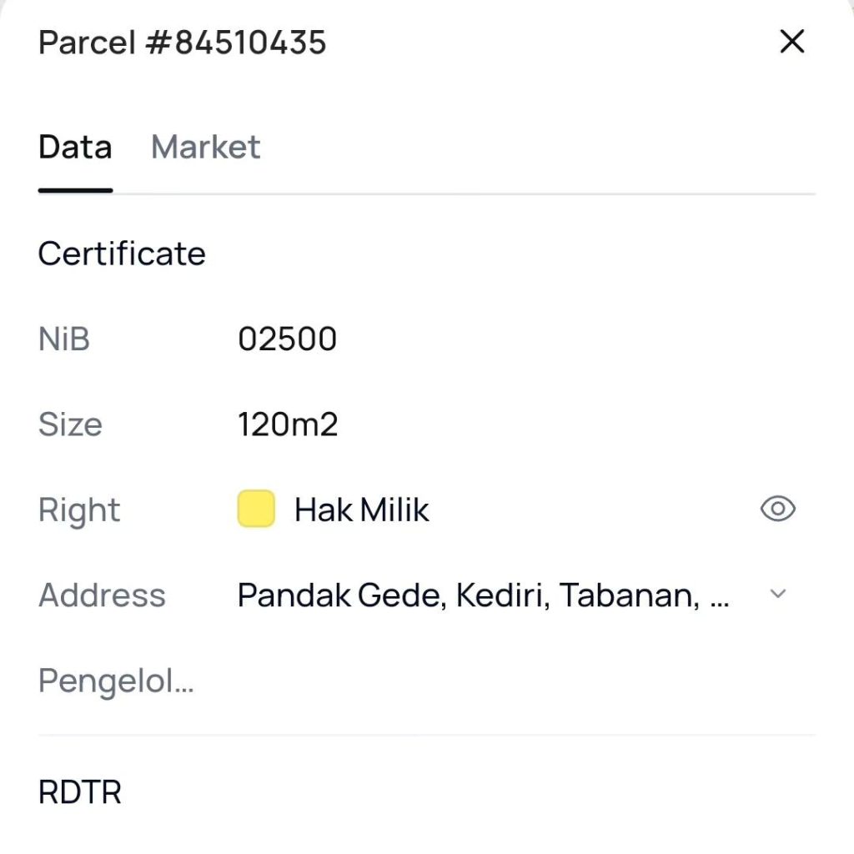
Task: Click the 120m2 size value
Action: coord(288,424)
